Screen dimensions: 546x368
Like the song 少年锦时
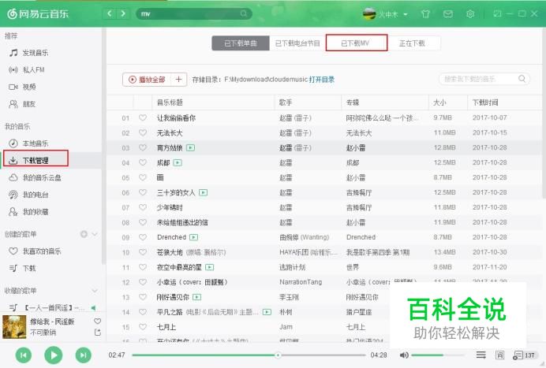[143, 208]
